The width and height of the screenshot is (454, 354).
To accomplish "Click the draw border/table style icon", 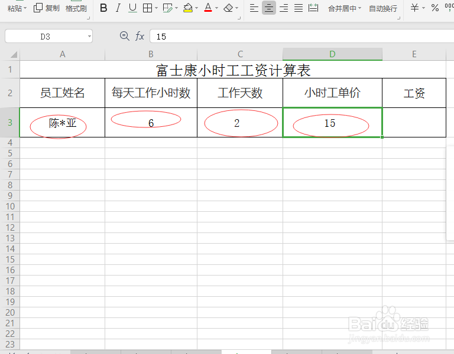I will pyautogui.click(x=168, y=8).
